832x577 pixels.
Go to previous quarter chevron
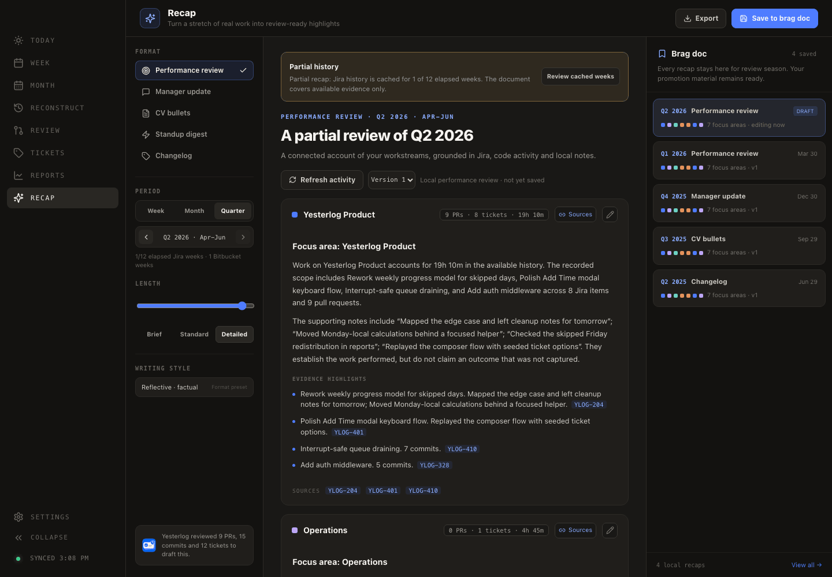[146, 237]
